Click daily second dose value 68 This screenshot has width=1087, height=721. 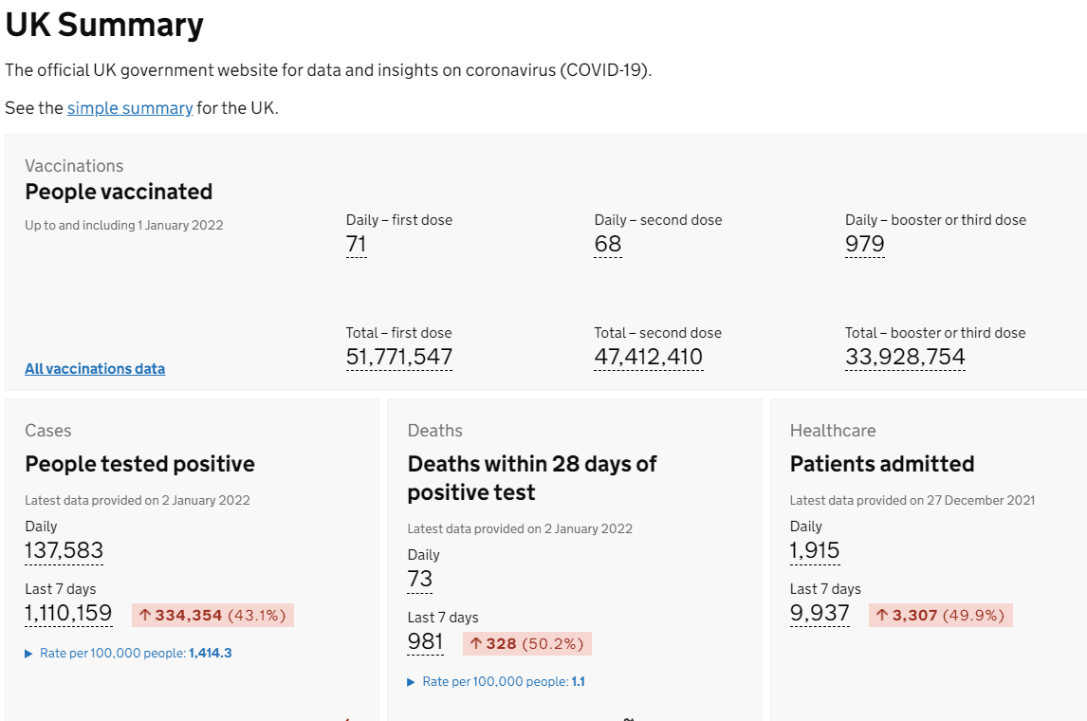(608, 244)
